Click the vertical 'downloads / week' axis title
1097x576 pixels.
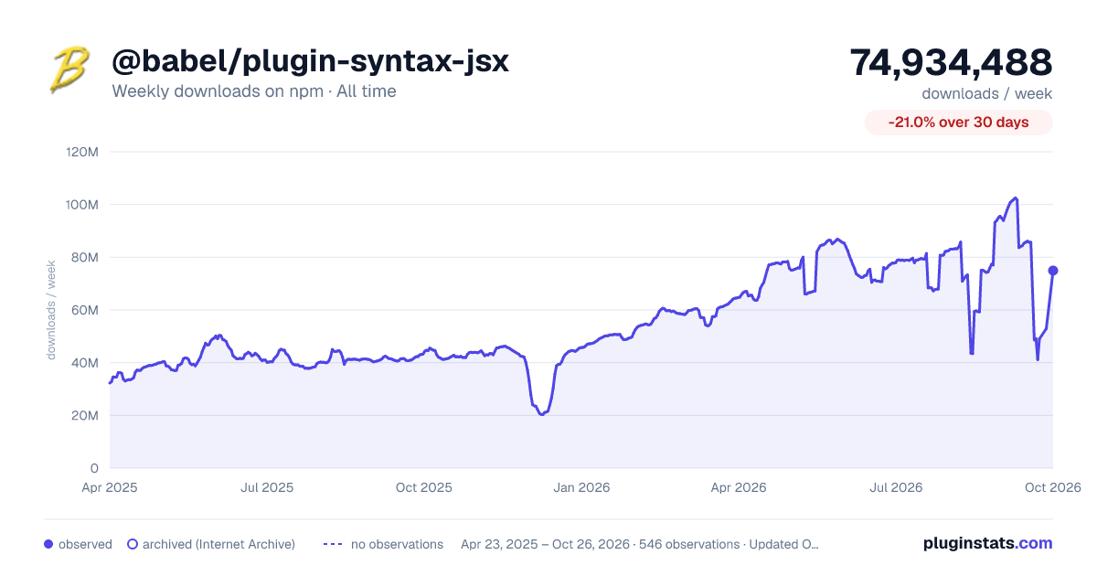[52, 310]
